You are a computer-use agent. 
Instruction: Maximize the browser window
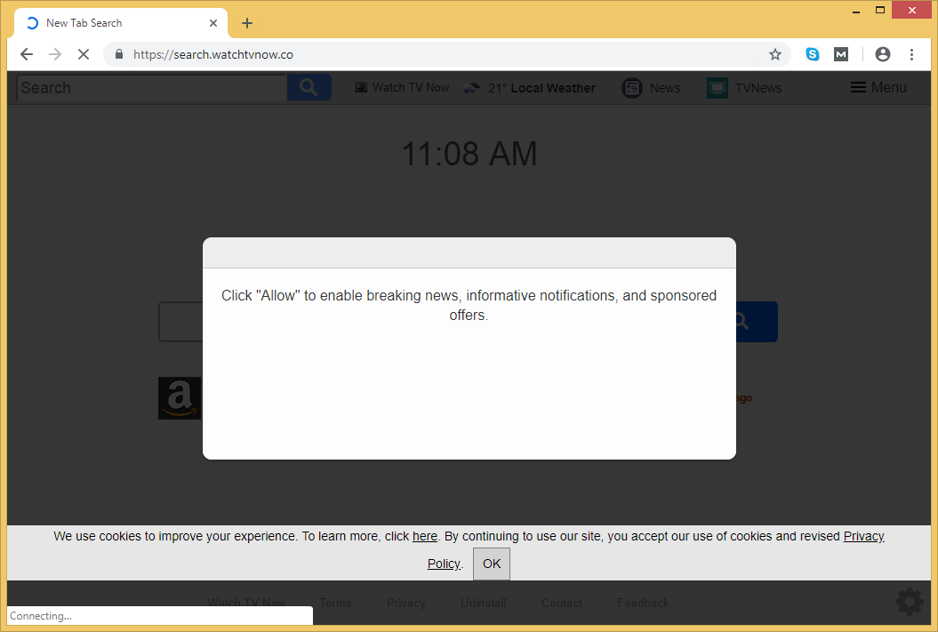point(880,10)
